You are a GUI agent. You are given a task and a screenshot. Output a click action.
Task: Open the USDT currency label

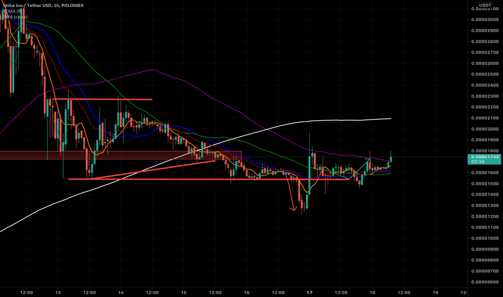[x=485, y=5]
